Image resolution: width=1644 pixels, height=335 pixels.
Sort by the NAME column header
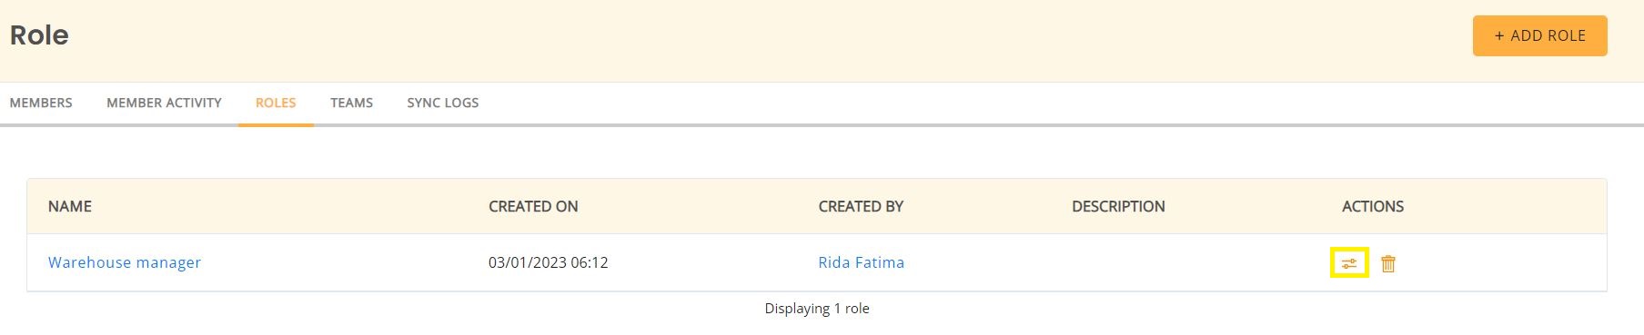click(x=70, y=206)
